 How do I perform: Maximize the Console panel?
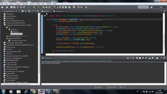tap(164, 58)
